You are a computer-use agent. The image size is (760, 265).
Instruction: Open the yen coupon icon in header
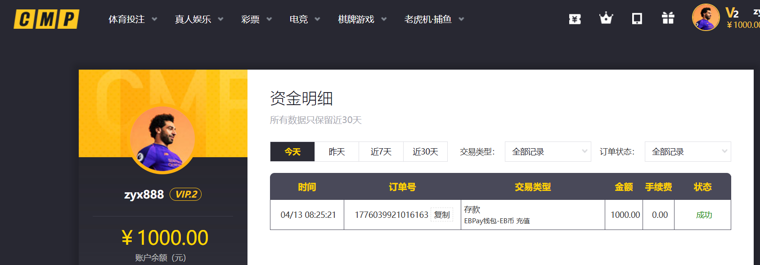pyautogui.click(x=575, y=19)
